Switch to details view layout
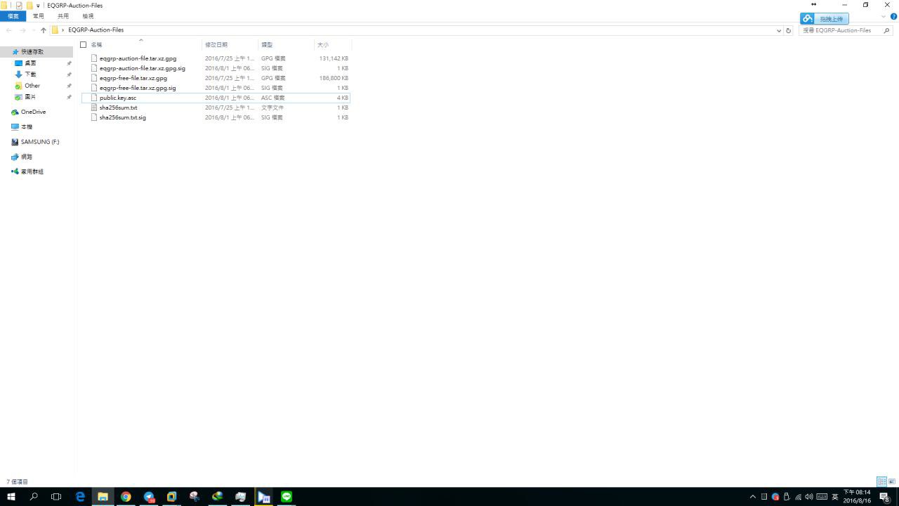The image size is (899, 506). pyautogui.click(x=881, y=482)
